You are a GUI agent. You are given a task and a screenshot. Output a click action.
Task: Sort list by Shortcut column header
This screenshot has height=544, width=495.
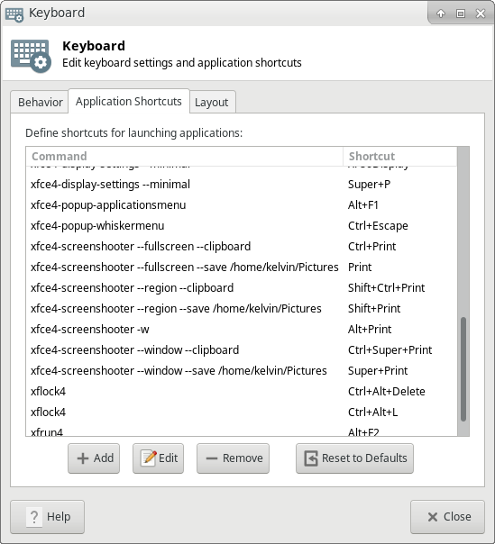coord(399,156)
